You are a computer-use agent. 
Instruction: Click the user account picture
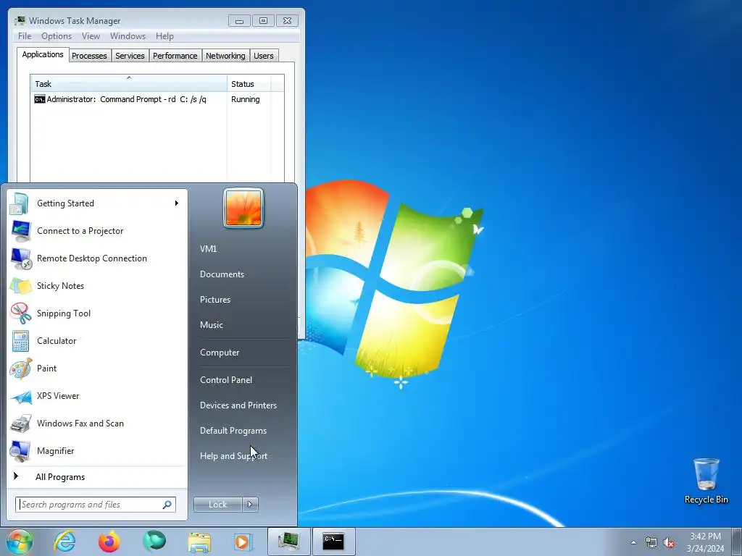pyautogui.click(x=243, y=208)
